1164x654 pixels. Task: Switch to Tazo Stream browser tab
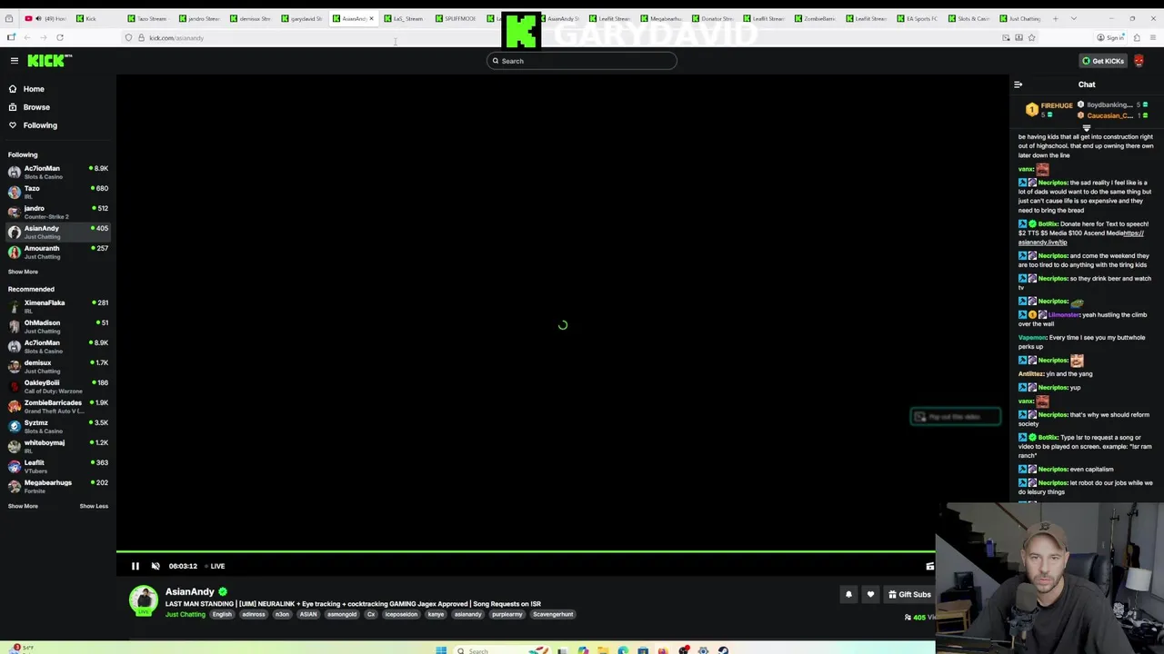click(147, 18)
